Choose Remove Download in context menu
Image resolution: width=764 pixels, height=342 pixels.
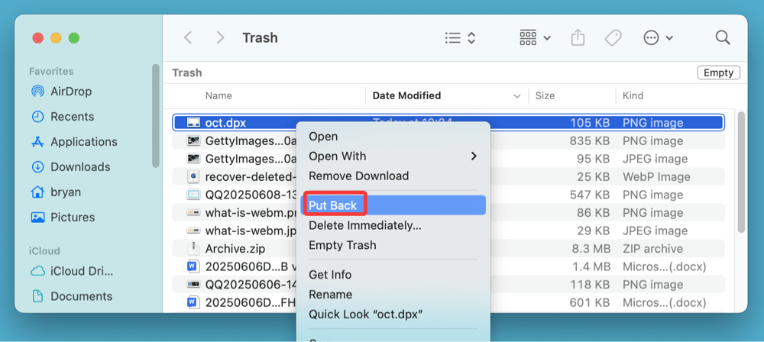click(x=393, y=176)
